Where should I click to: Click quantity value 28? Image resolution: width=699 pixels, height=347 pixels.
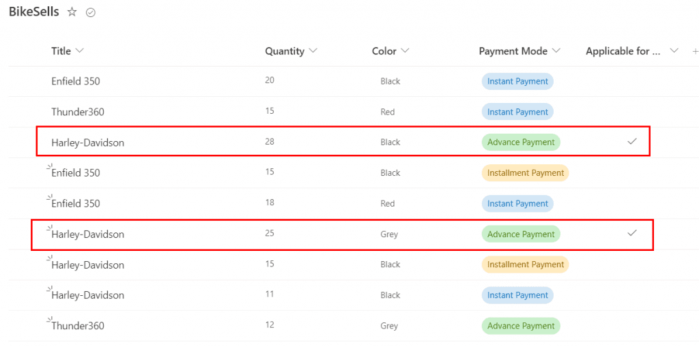(x=269, y=142)
